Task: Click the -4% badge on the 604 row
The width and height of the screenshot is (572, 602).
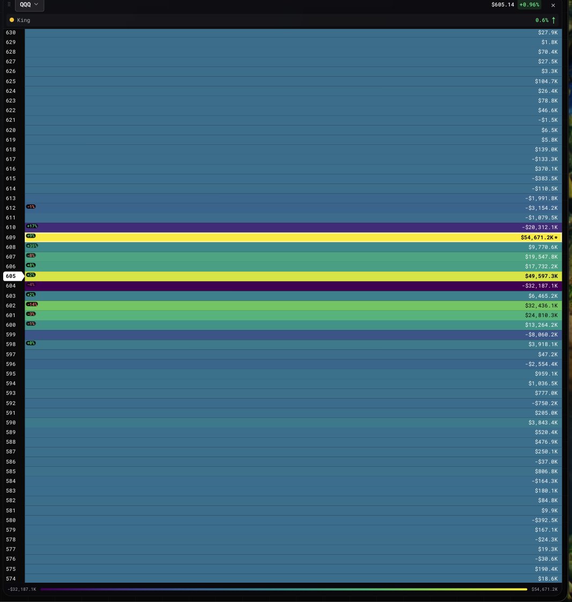Action: (x=31, y=284)
